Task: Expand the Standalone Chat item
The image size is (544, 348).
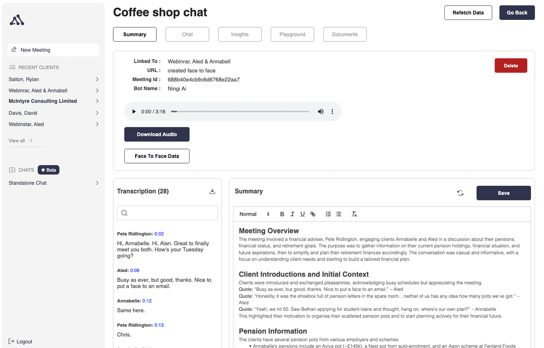Action: click(x=97, y=183)
